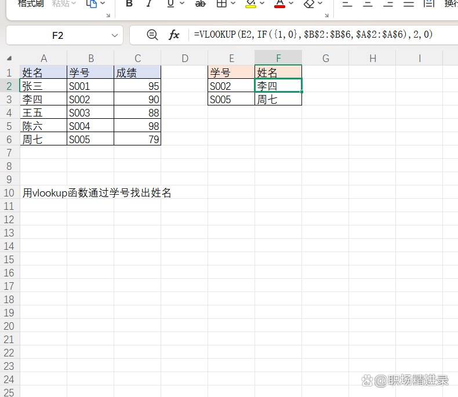Select cell A3 containing 李四
458x397 pixels.
(x=43, y=99)
